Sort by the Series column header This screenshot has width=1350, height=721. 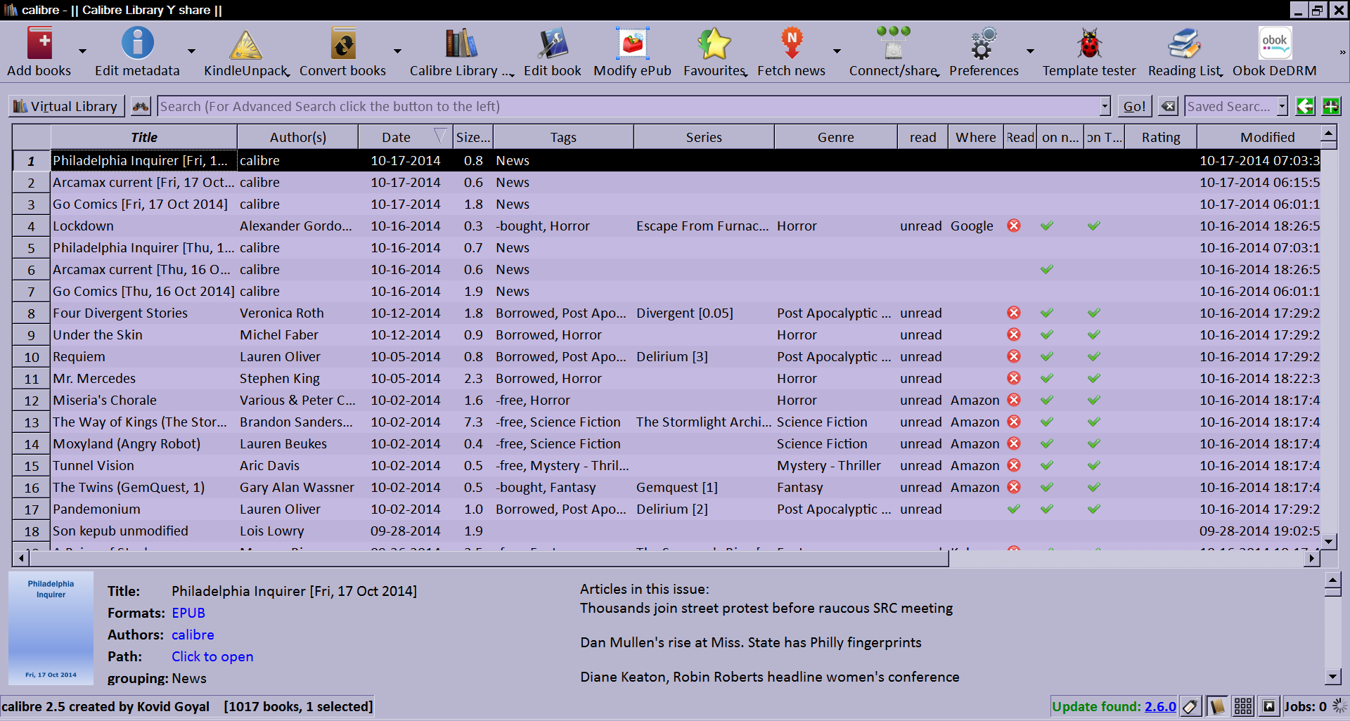[704, 137]
